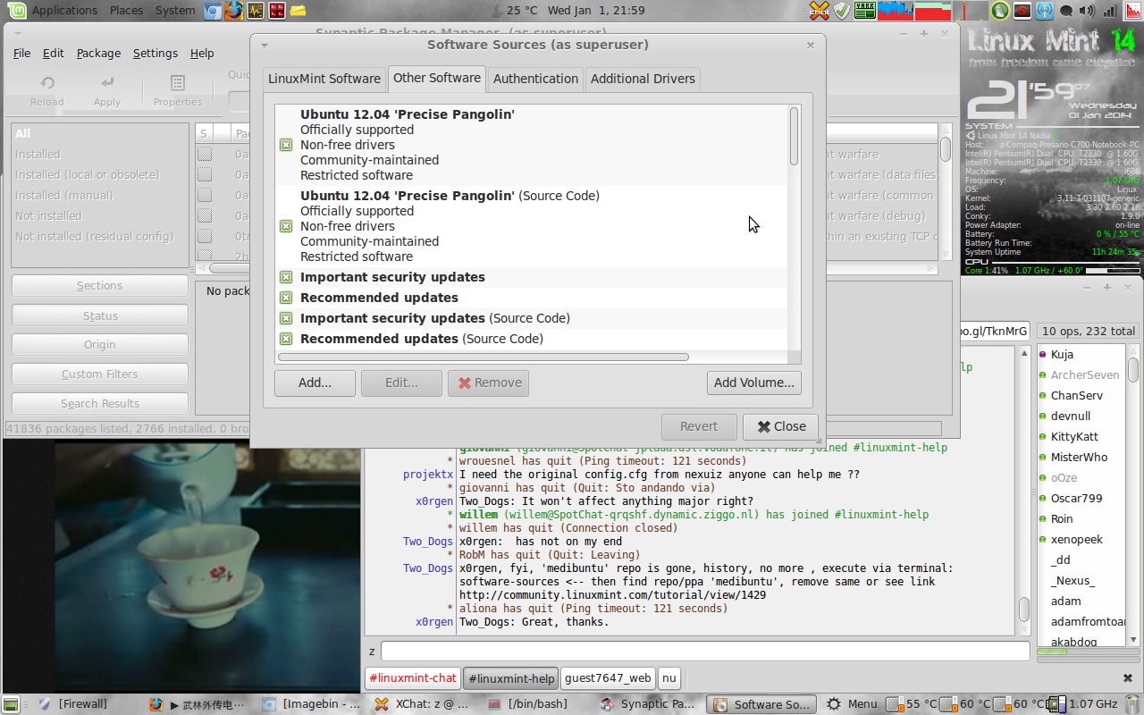The image size is (1144, 715).
Task: Toggle first Important security updates checkbox
Action: coord(286,277)
